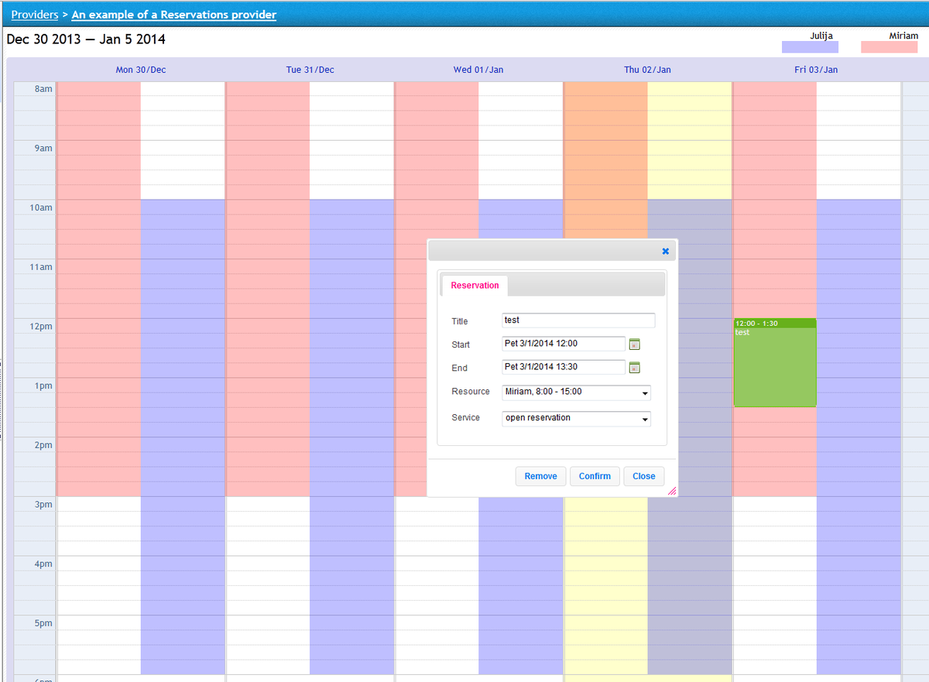
Task: Click the 3pm time label
Action: point(43,505)
